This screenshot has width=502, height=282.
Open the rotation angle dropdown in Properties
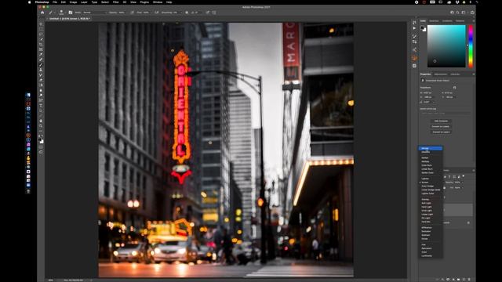click(434, 102)
